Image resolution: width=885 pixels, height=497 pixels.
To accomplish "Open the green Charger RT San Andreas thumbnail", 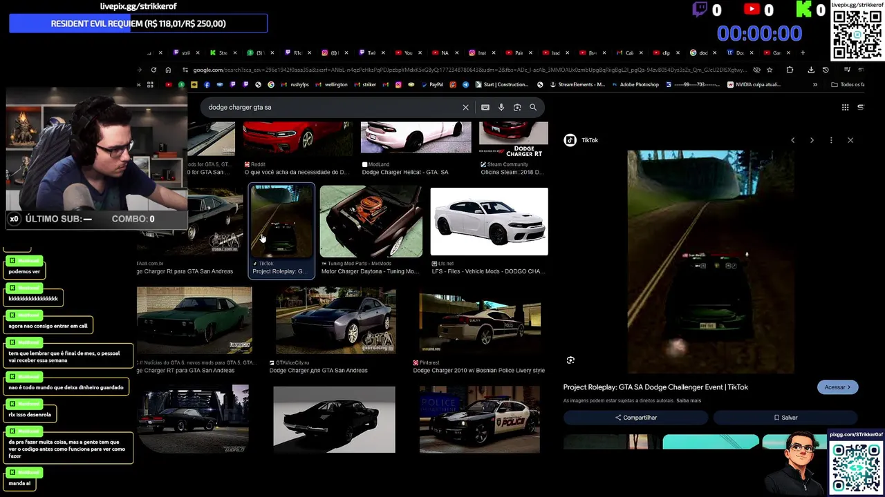I will (194, 320).
